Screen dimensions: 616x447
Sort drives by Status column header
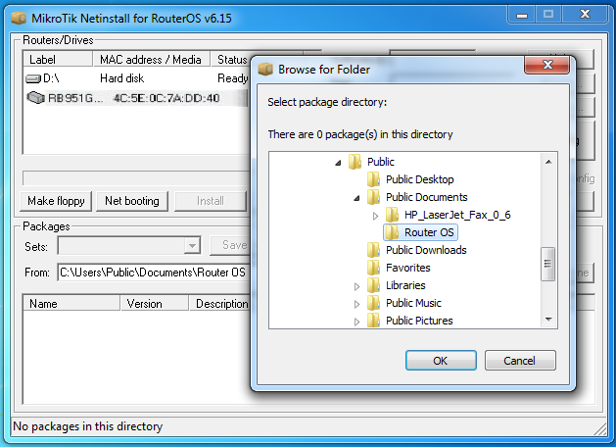pos(230,60)
